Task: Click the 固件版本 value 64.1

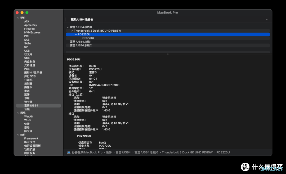Action: click(92, 91)
